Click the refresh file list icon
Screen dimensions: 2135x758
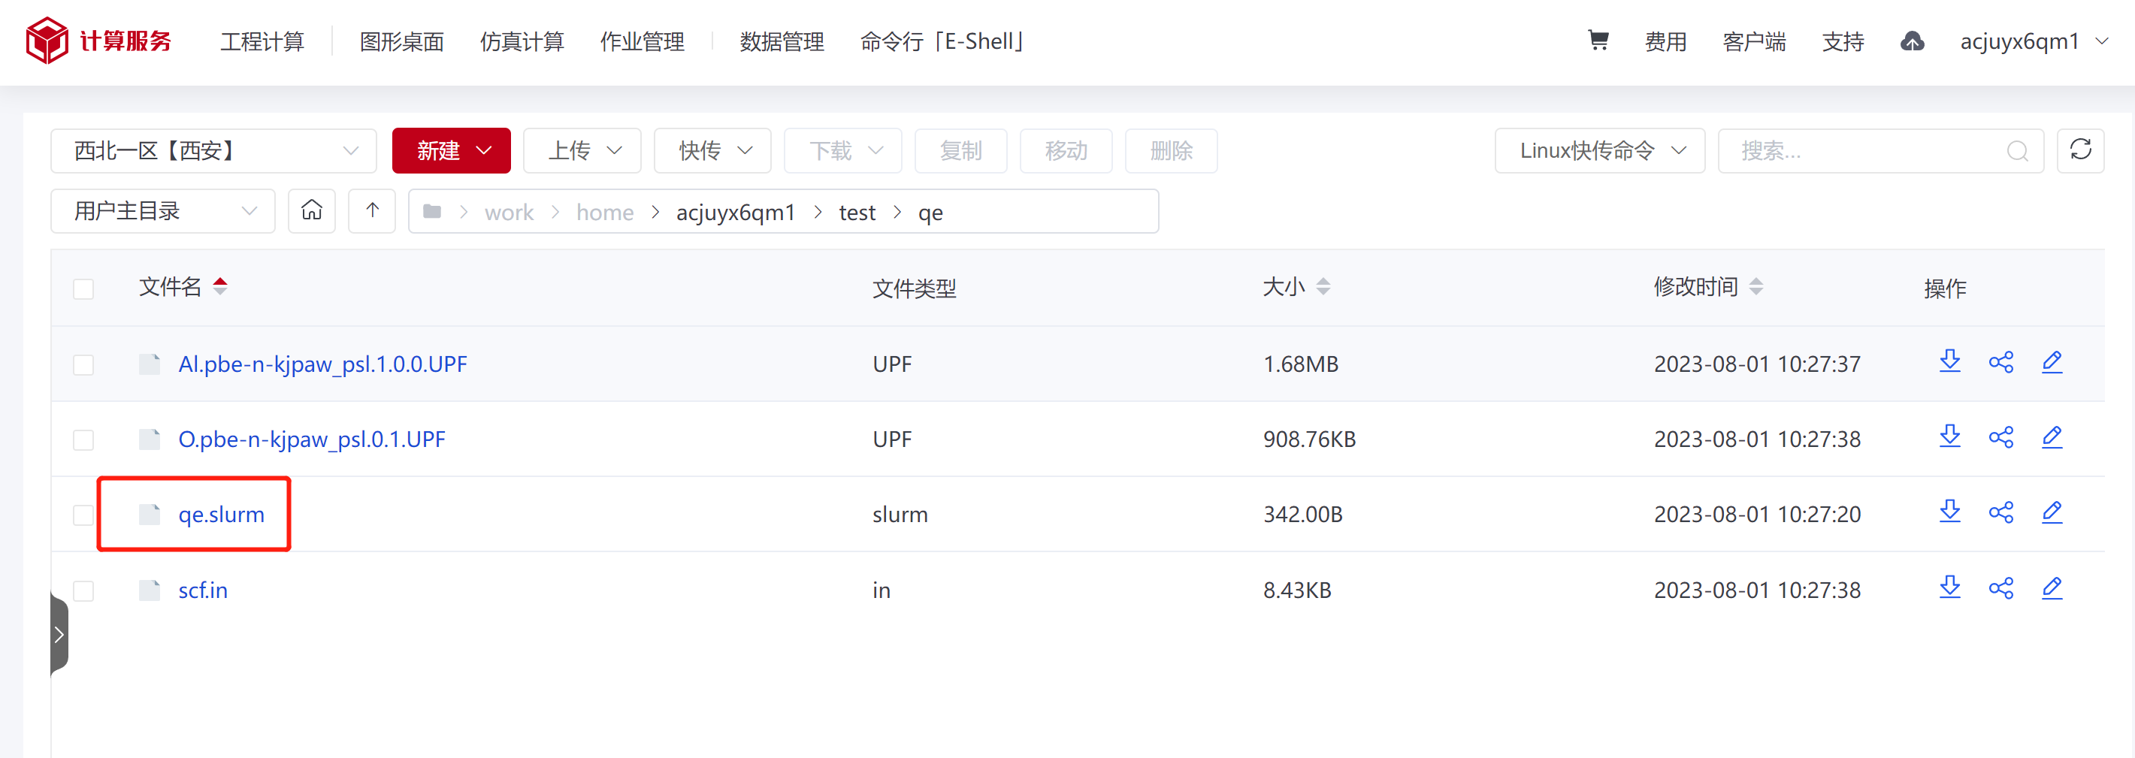pos(2080,150)
